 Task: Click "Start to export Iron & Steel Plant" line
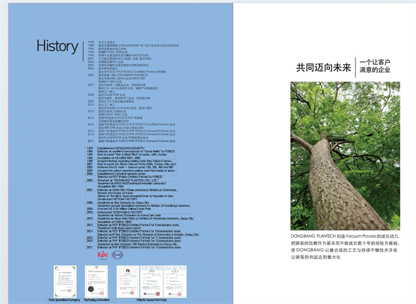(132, 154)
